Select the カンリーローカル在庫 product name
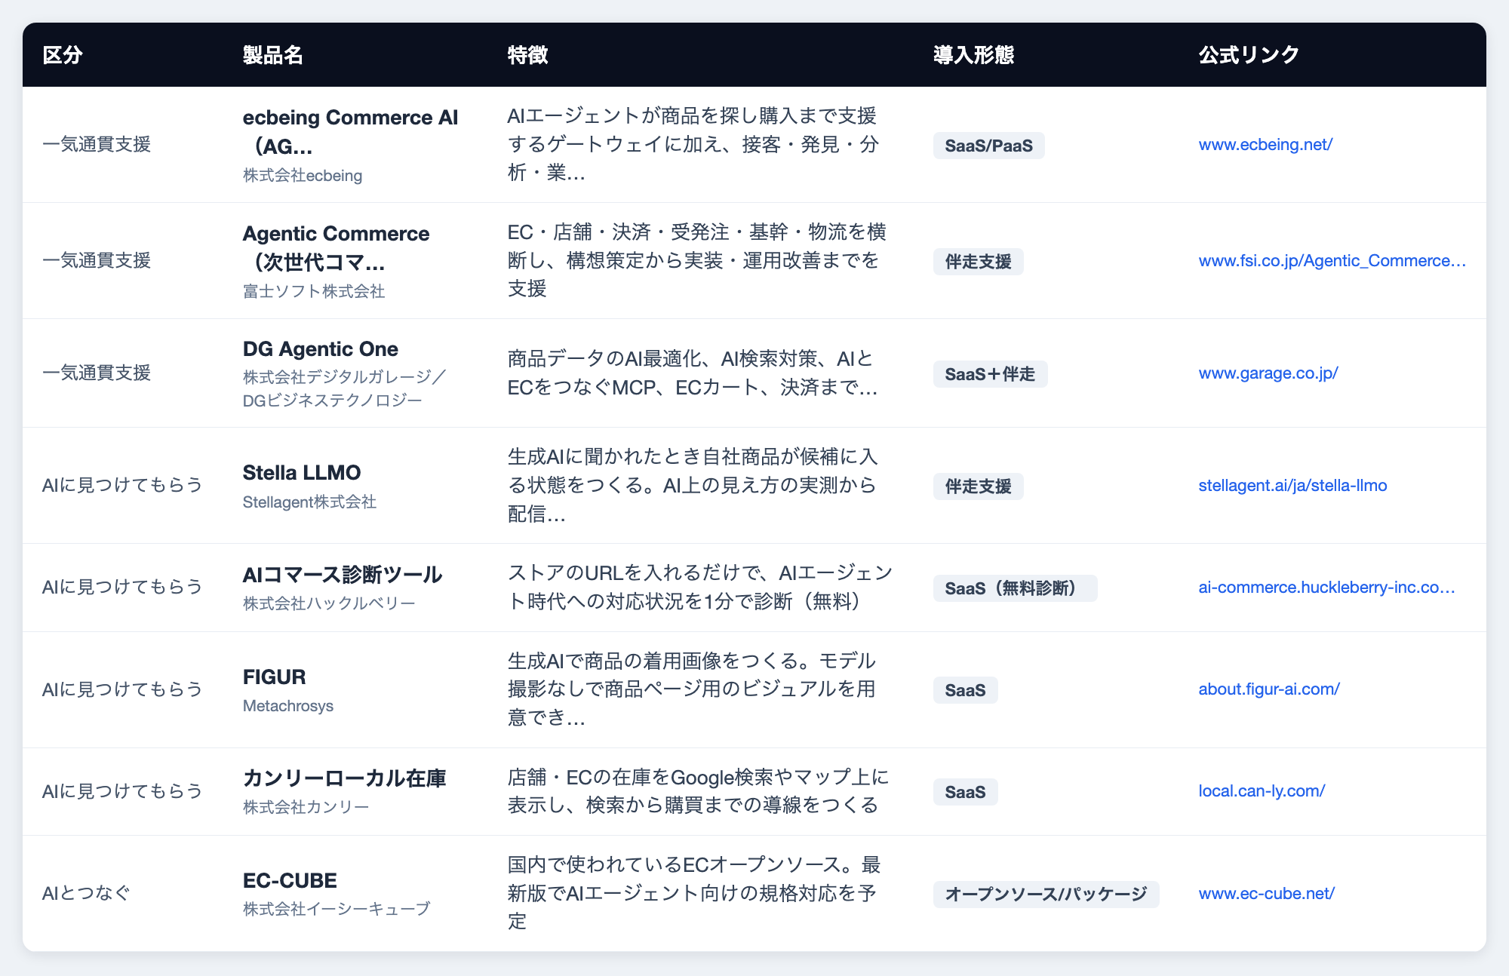The height and width of the screenshot is (976, 1509). [344, 778]
